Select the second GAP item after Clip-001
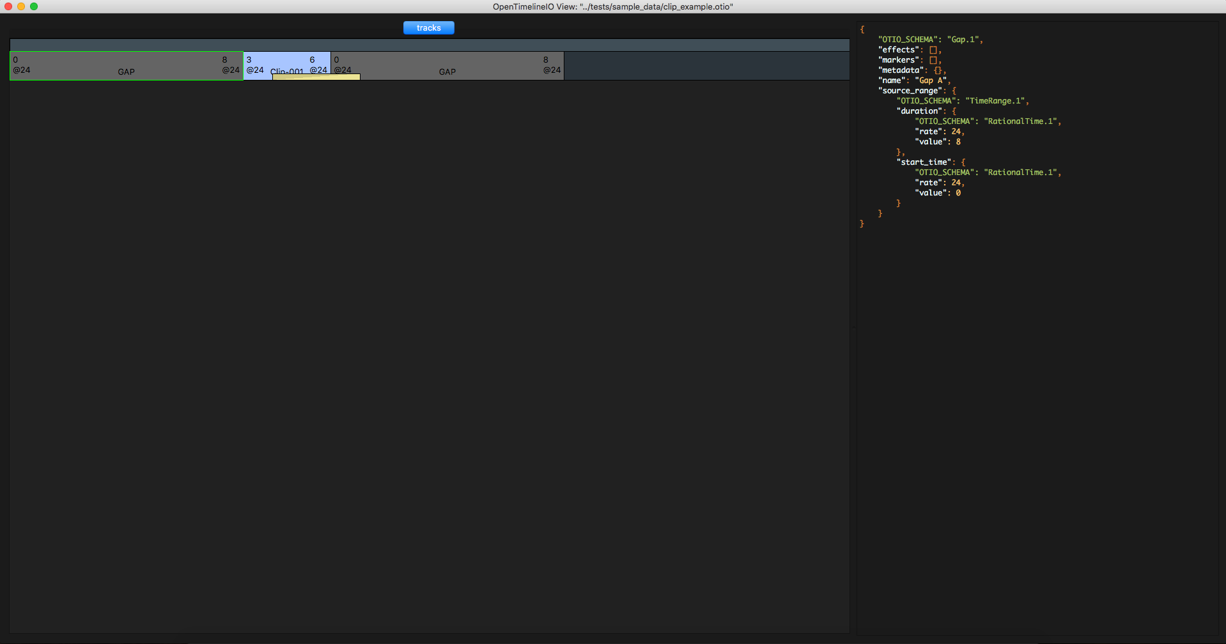Viewport: 1226px width, 644px height. click(x=447, y=65)
